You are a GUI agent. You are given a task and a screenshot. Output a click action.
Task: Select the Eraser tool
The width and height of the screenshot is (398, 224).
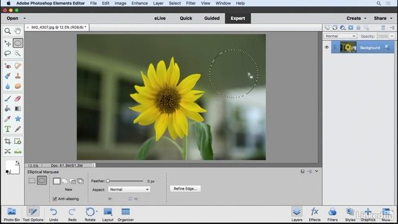point(17,98)
